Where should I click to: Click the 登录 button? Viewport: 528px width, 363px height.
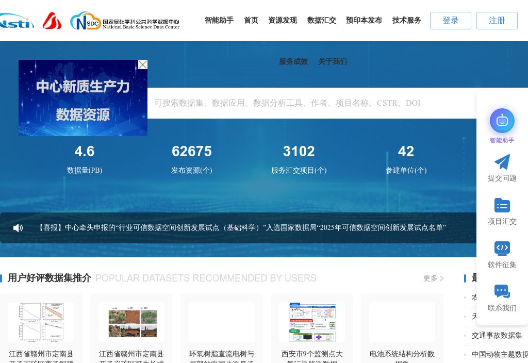[450, 21]
